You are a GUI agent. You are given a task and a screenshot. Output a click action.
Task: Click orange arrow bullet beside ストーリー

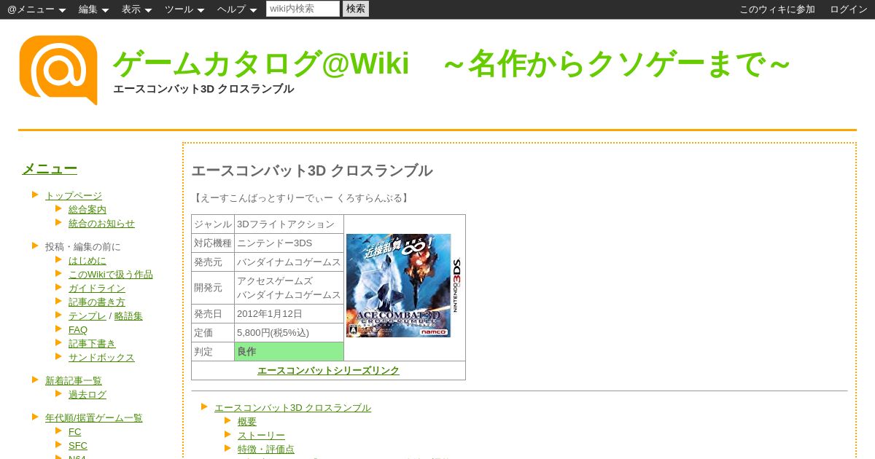click(x=227, y=434)
